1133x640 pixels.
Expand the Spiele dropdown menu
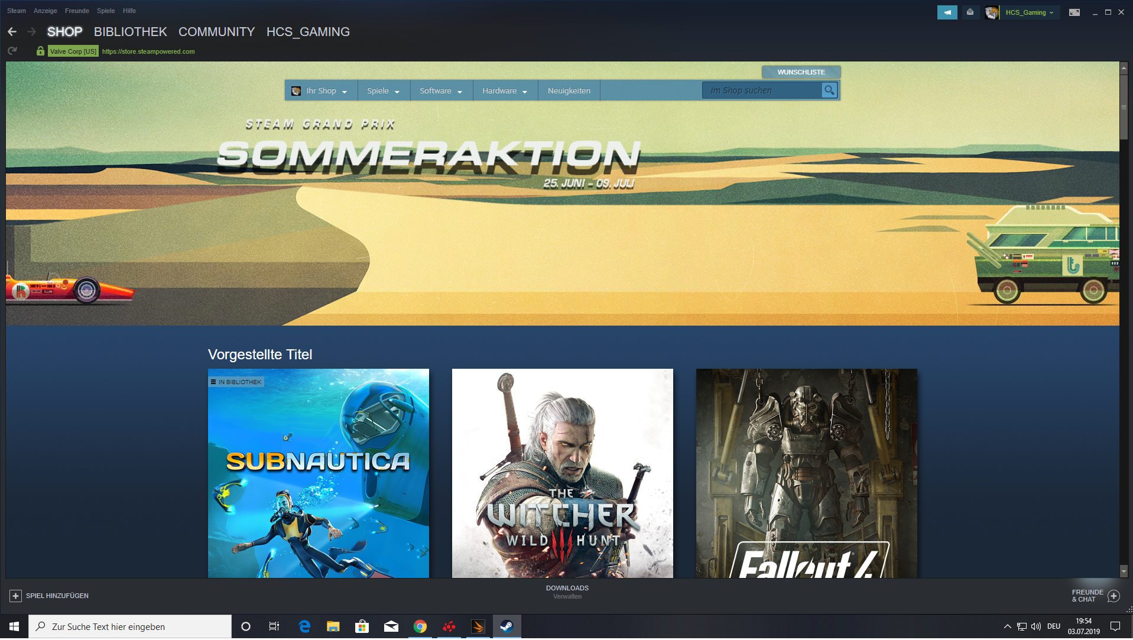coord(384,91)
